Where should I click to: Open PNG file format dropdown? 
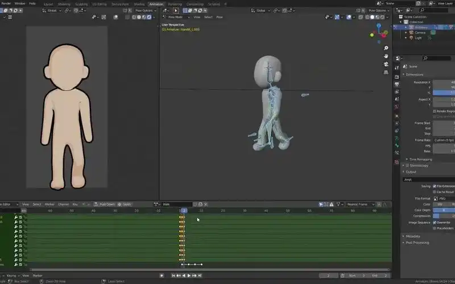444,198
